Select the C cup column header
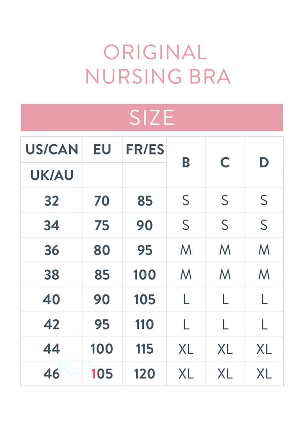The width and height of the screenshot is (303, 431). point(225,162)
